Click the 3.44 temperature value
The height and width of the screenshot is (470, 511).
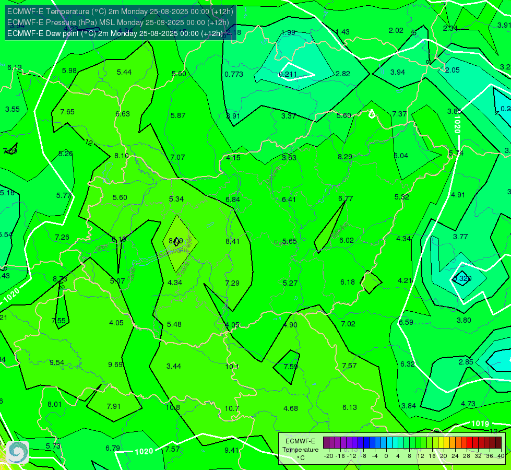coord(174,366)
